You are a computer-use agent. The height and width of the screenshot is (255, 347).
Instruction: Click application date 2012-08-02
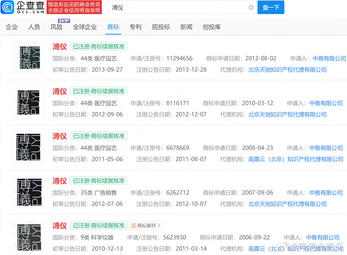point(261,59)
